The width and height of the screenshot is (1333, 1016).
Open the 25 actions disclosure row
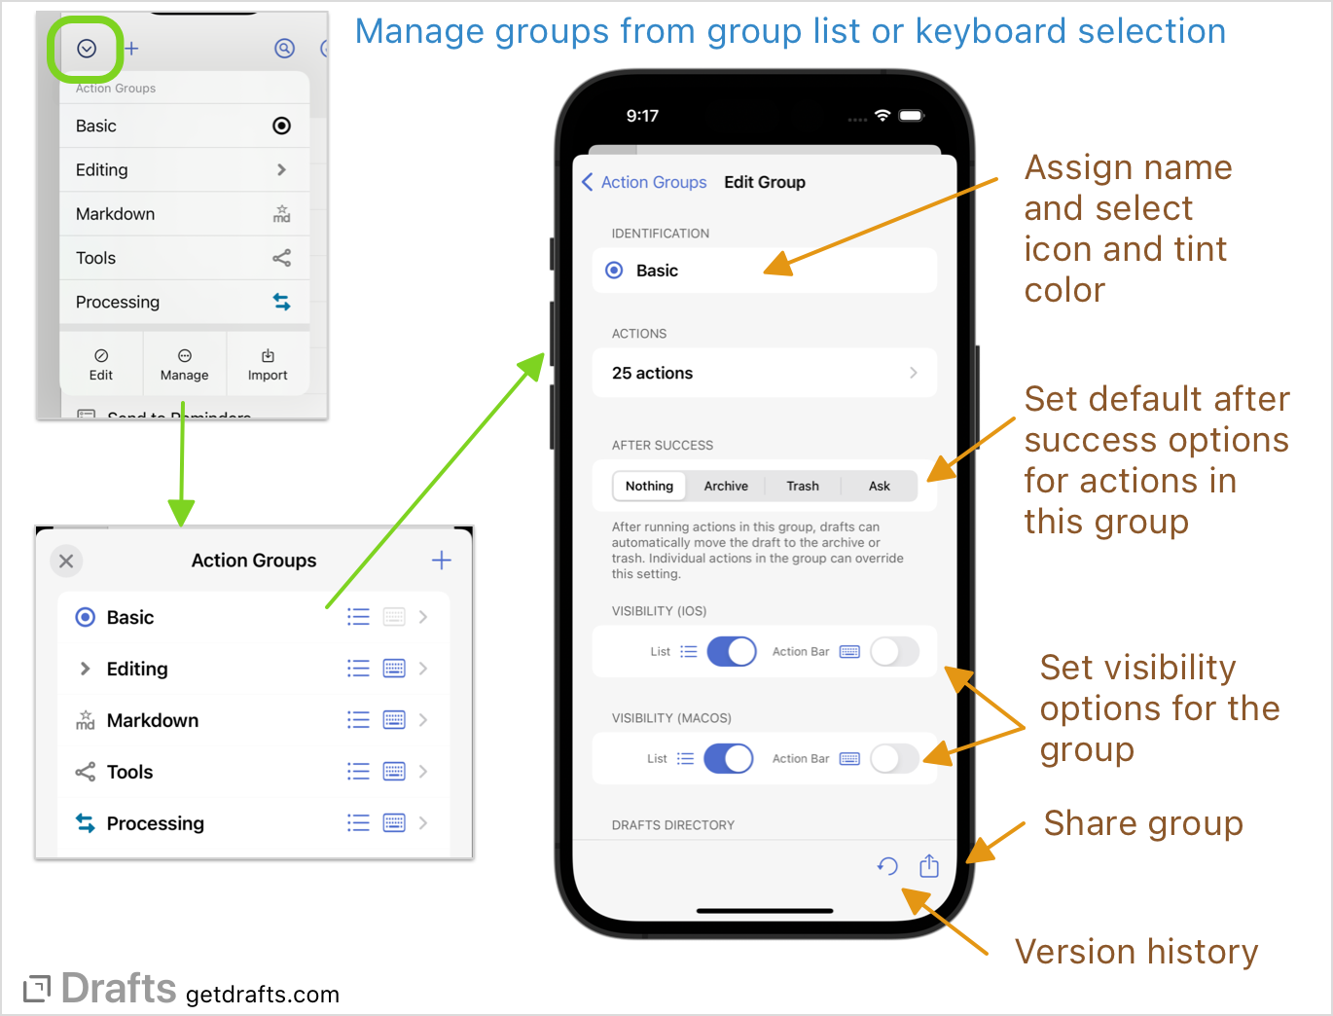point(764,373)
